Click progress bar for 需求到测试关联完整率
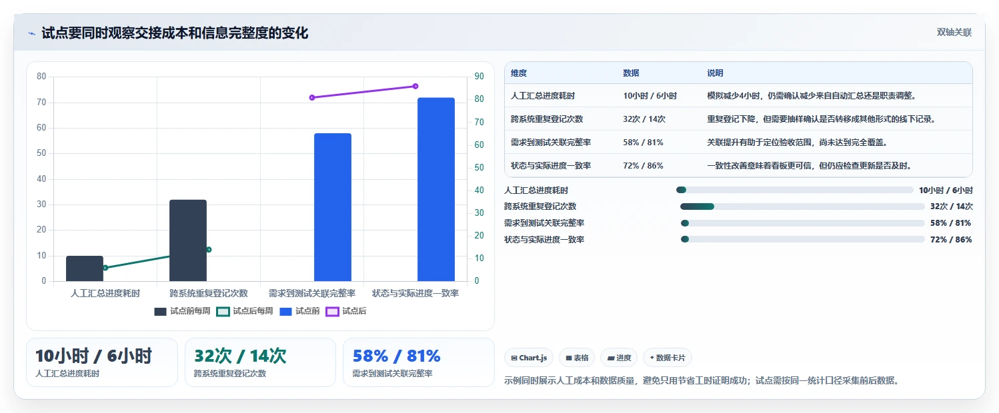The width and height of the screenshot is (999, 413). point(802,223)
